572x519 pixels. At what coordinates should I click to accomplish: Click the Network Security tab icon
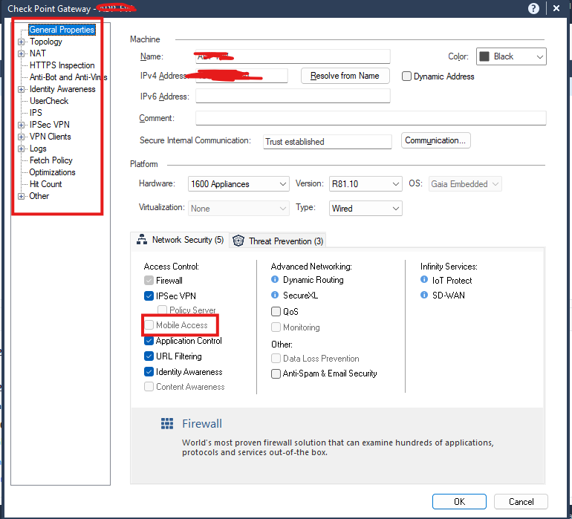[x=142, y=239]
